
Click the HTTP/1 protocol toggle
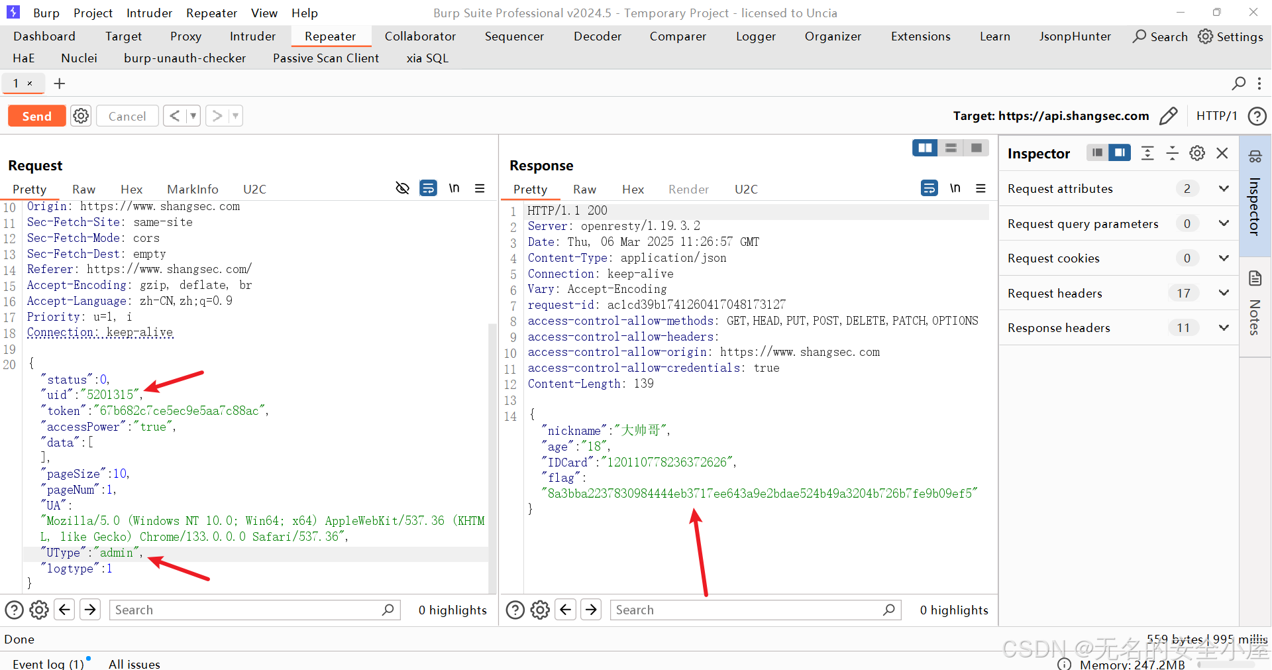(x=1216, y=116)
